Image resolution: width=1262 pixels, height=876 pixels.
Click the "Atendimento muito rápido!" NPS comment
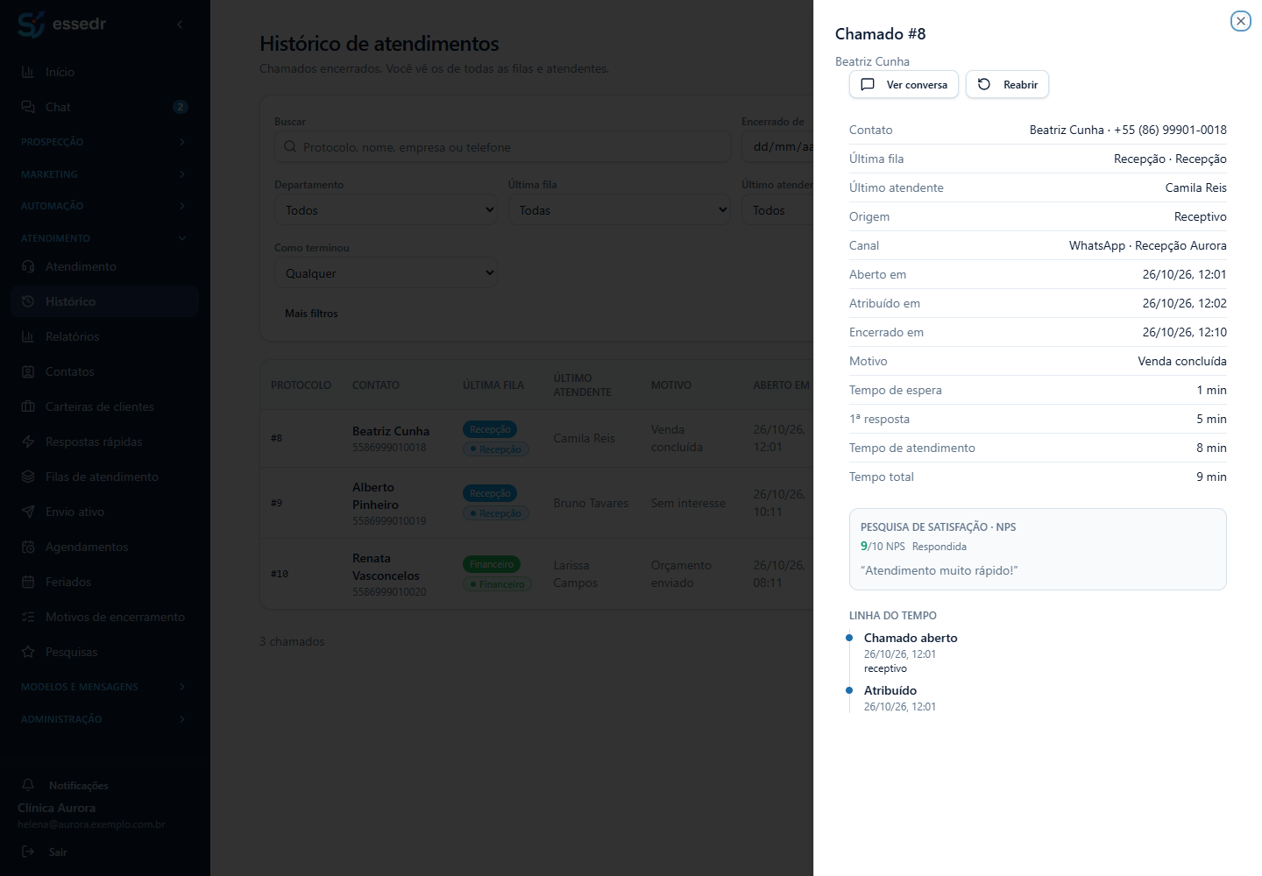pos(939,570)
